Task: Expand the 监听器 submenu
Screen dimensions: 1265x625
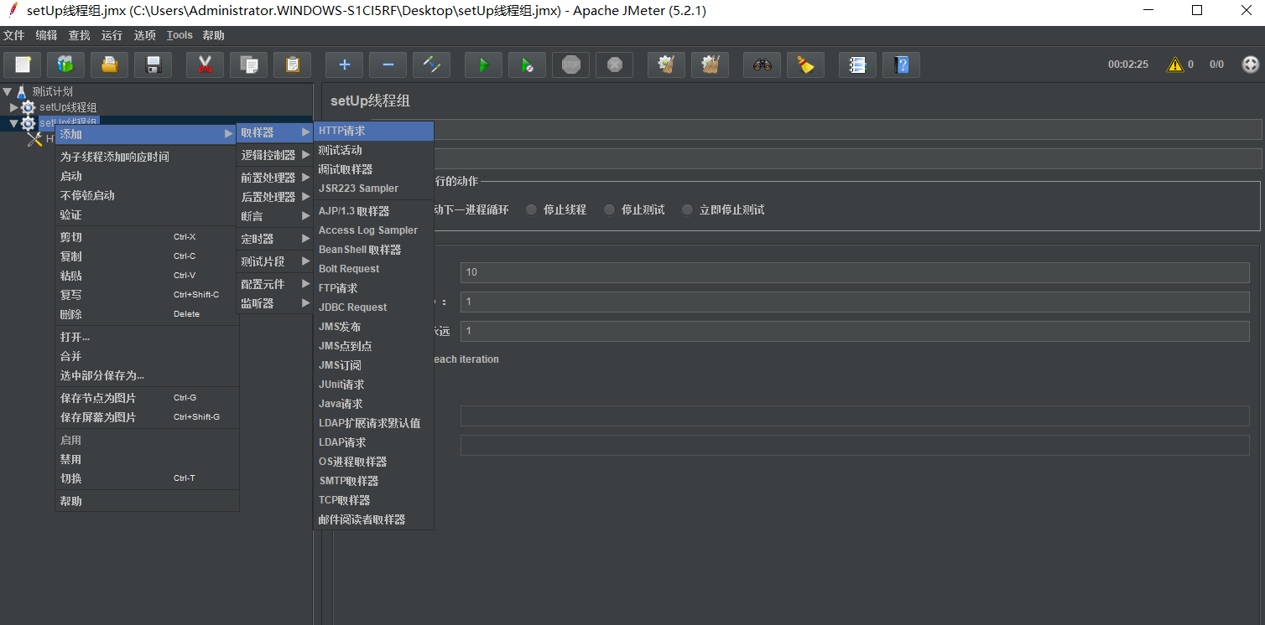Action: pos(275,303)
